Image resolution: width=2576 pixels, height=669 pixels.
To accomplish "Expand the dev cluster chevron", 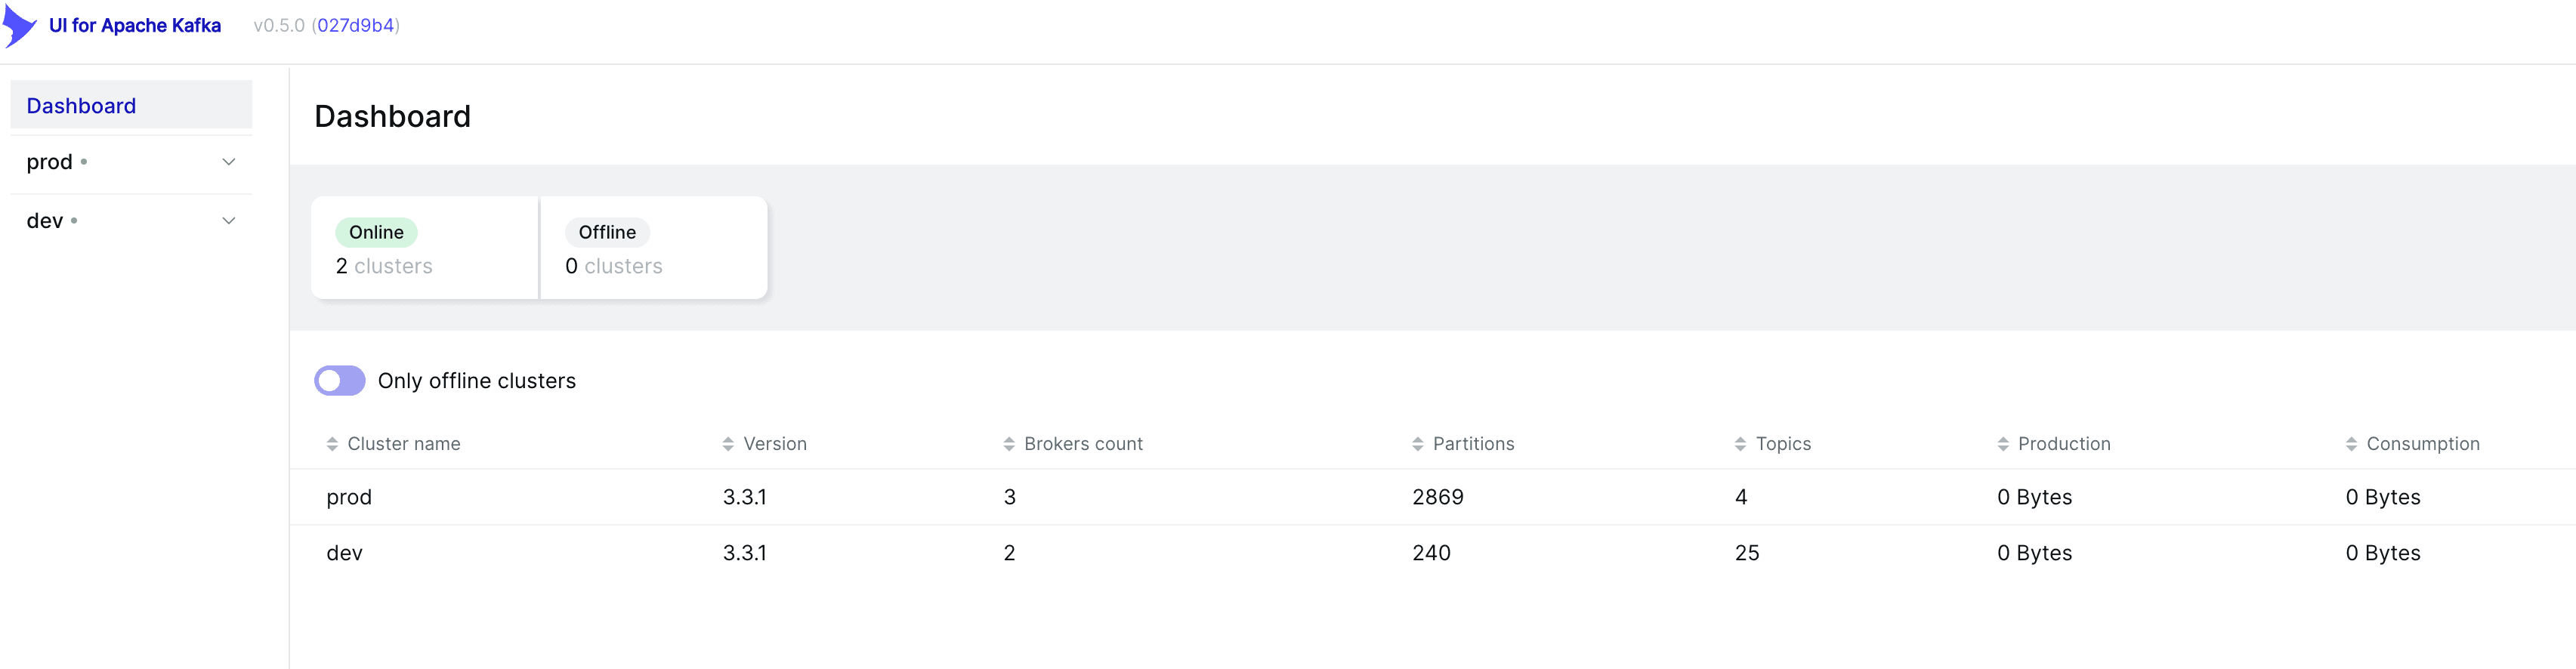I will pos(229,221).
